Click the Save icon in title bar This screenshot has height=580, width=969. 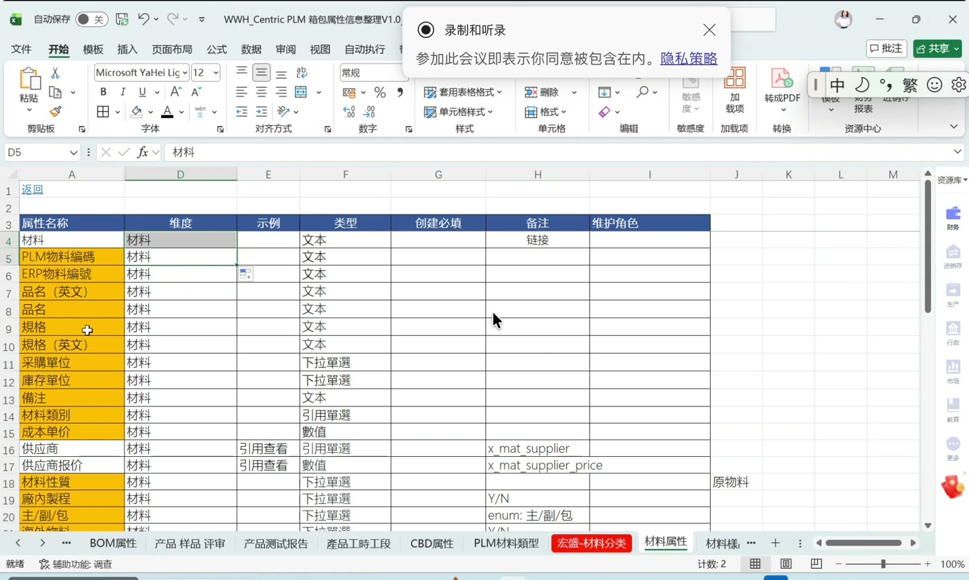[x=122, y=19]
